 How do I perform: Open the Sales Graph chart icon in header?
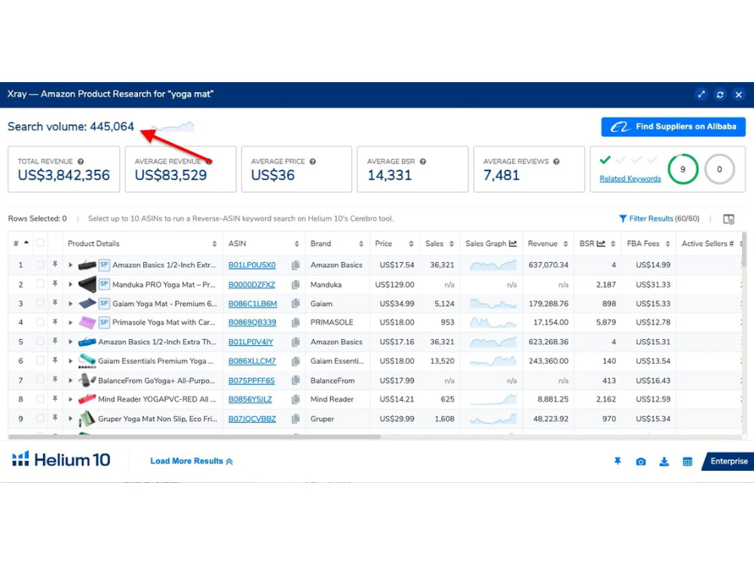(513, 243)
